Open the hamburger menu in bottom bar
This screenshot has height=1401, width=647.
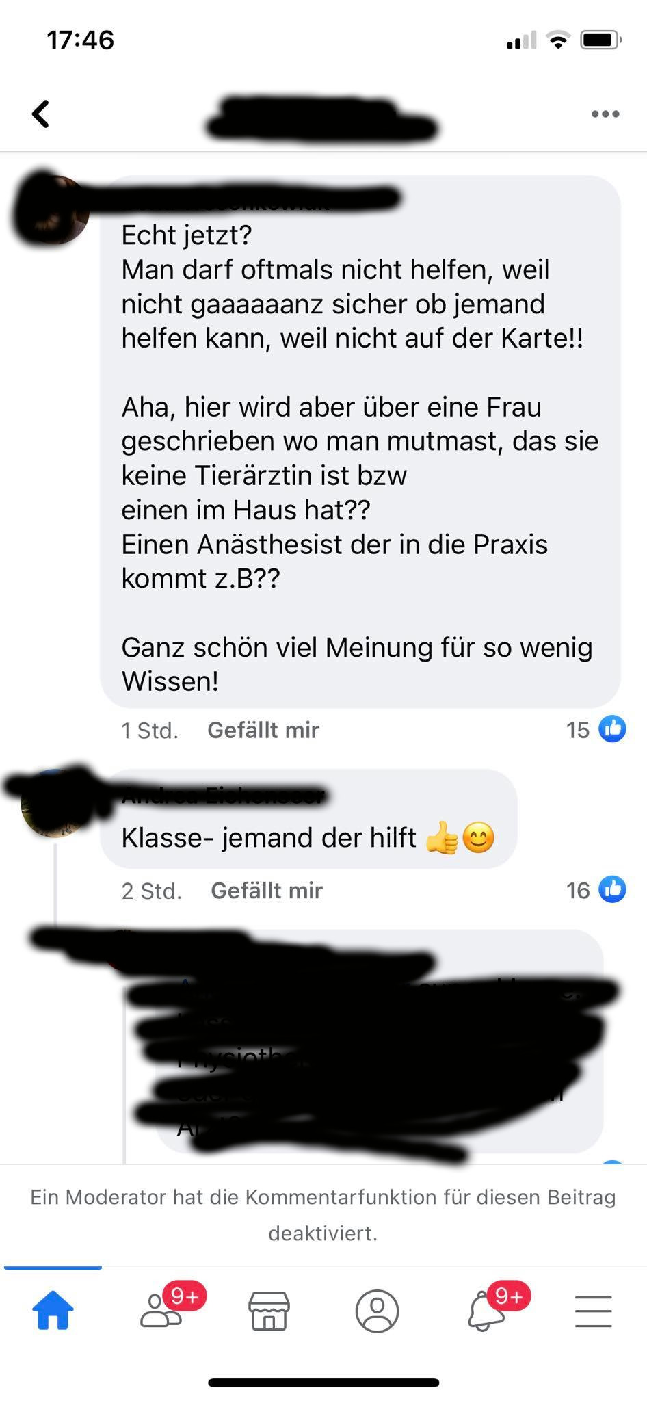click(593, 1311)
